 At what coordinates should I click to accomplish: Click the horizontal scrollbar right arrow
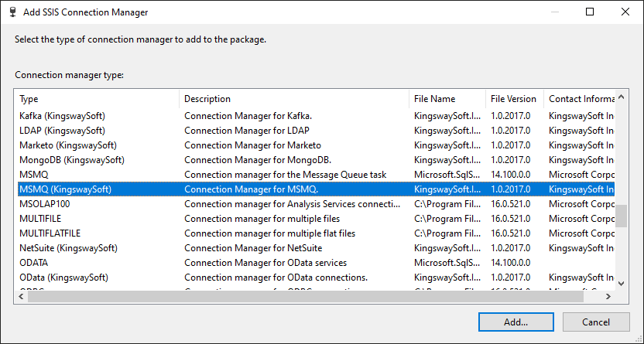(608, 296)
